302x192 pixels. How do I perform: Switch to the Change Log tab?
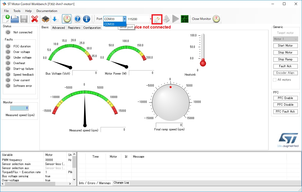[121, 183]
